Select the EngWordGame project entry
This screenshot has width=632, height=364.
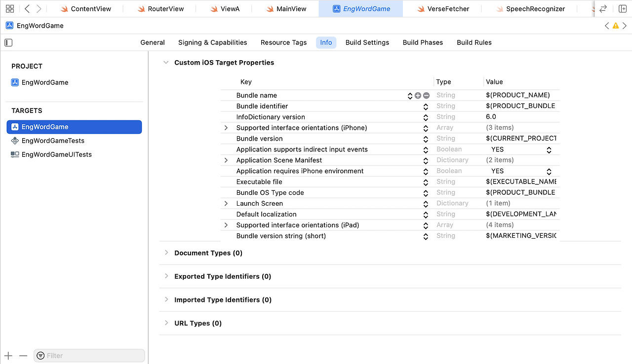click(40, 82)
